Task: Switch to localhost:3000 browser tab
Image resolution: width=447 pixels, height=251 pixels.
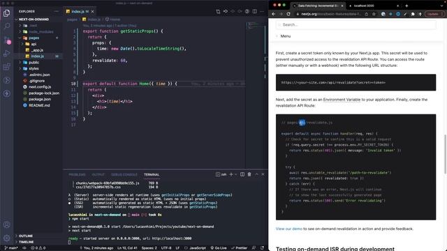Action: click(373, 6)
